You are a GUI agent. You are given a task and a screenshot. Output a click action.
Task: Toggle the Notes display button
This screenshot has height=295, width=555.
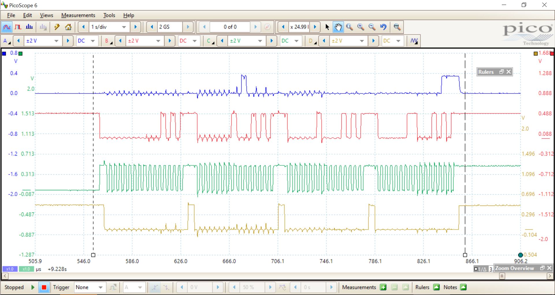463,287
